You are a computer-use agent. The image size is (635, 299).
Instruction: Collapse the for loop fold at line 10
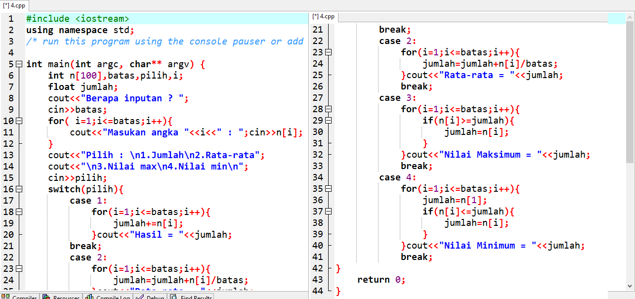[x=19, y=120]
